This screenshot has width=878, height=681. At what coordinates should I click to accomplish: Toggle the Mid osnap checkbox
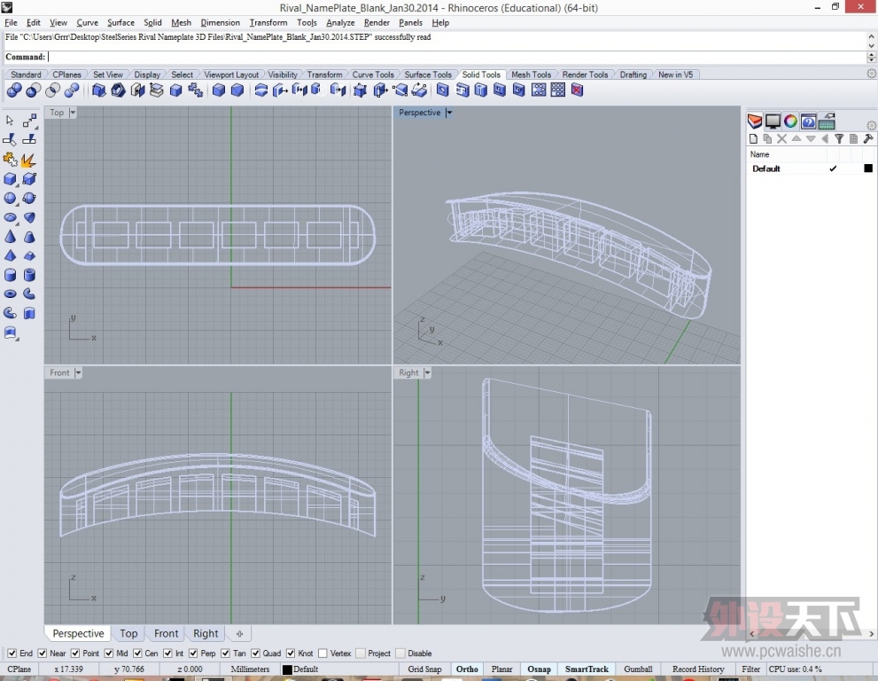click(109, 653)
